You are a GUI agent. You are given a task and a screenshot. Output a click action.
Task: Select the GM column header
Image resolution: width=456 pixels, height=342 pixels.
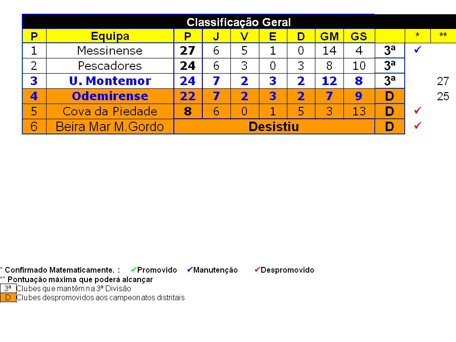(x=329, y=36)
